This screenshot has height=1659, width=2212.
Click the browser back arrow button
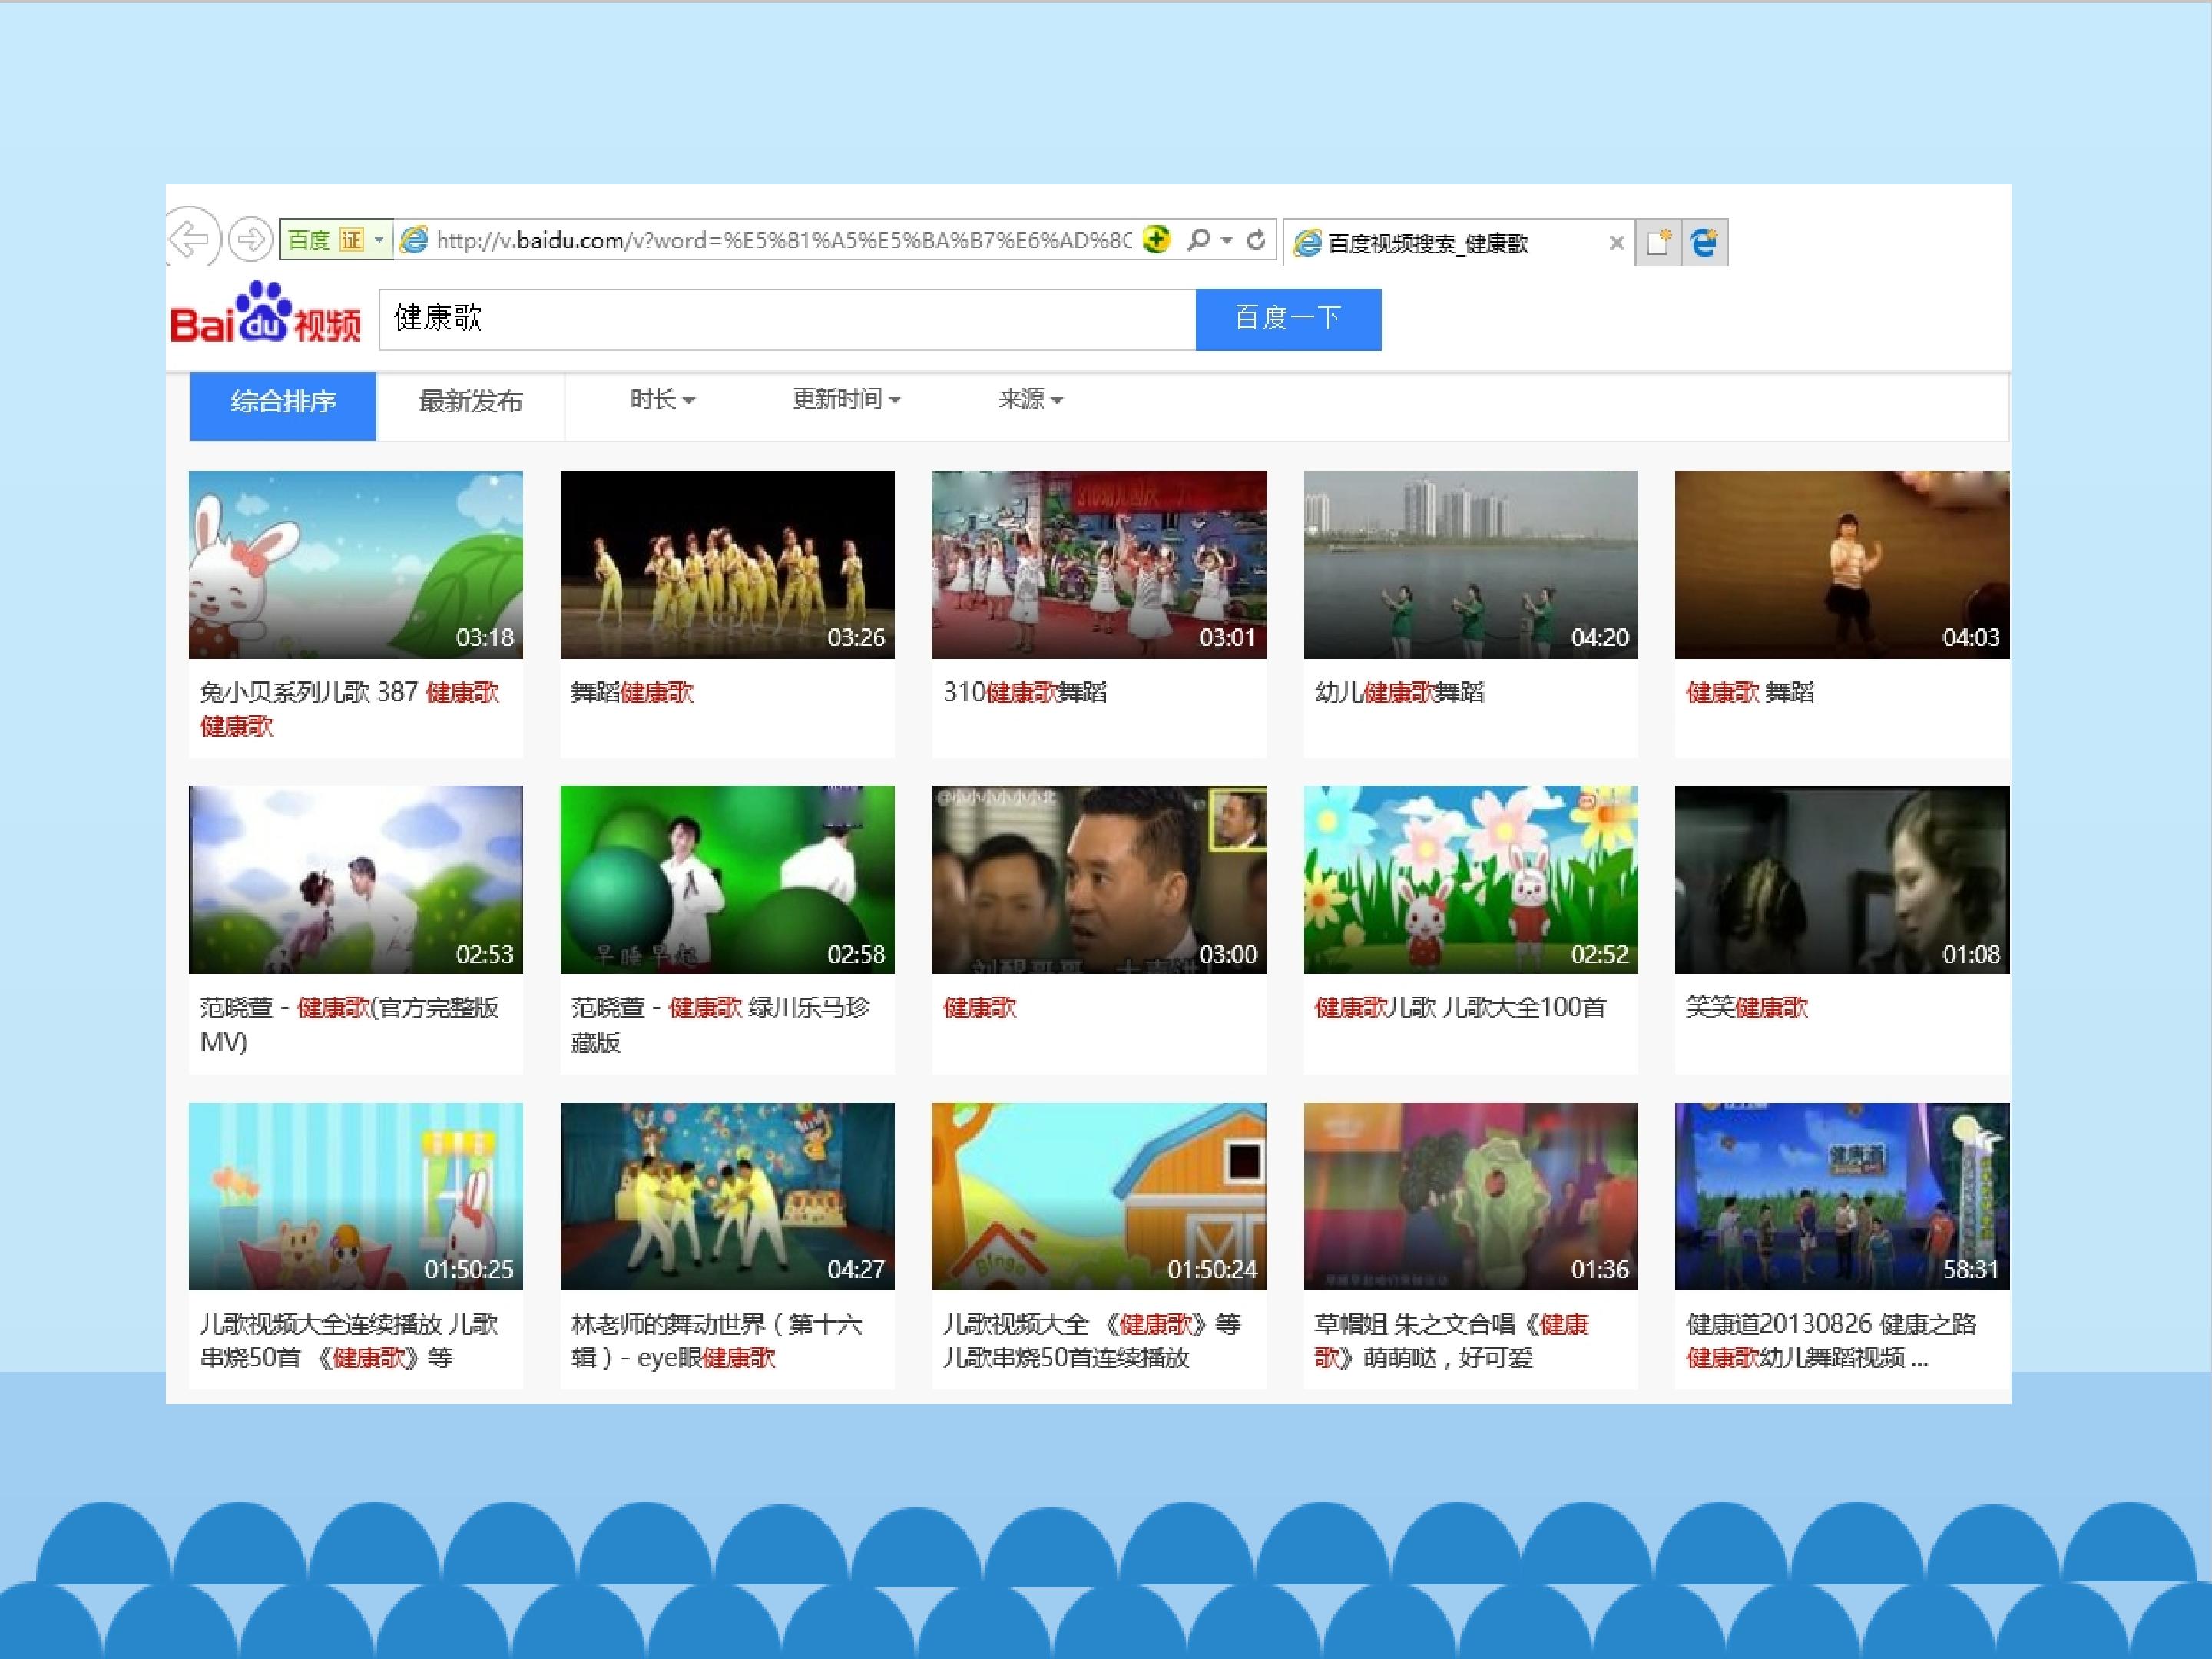pyautogui.click(x=191, y=239)
